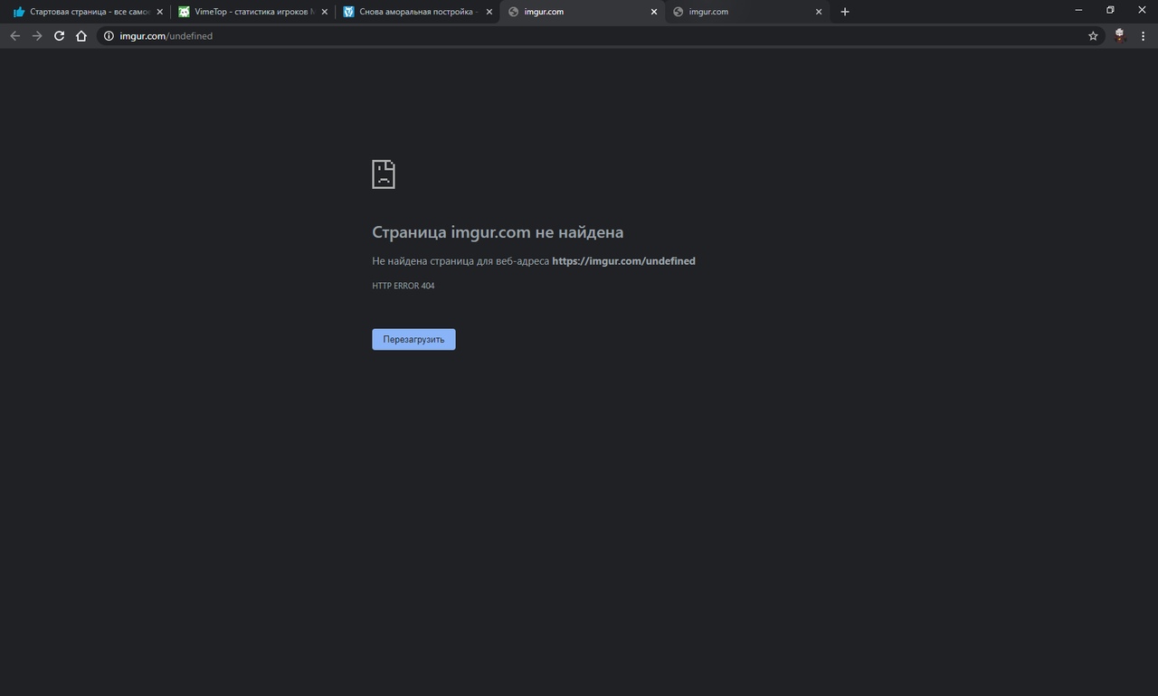Open the profile avatar in toolbar
This screenshot has width=1158, height=696.
click(x=1120, y=36)
